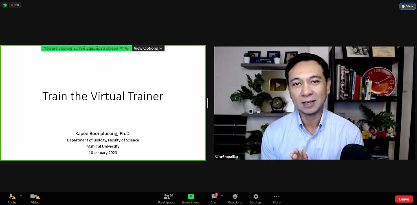
Task: Click the REC recording indicator
Action: pyautogui.click(x=15, y=5)
